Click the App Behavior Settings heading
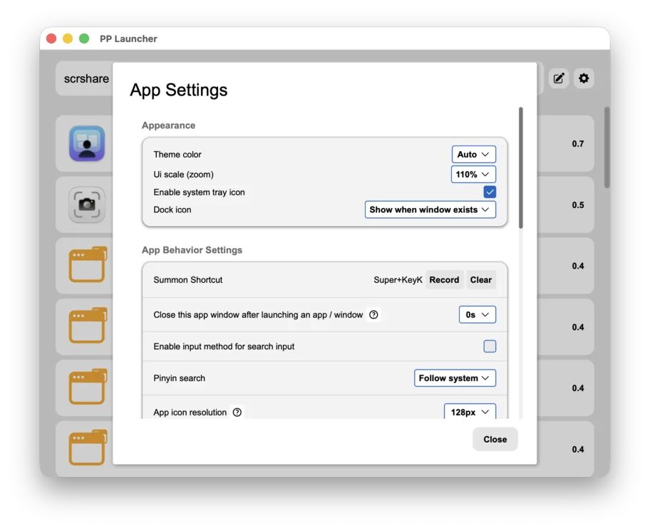Screen dimensions: 650x530 pos(192,250)
